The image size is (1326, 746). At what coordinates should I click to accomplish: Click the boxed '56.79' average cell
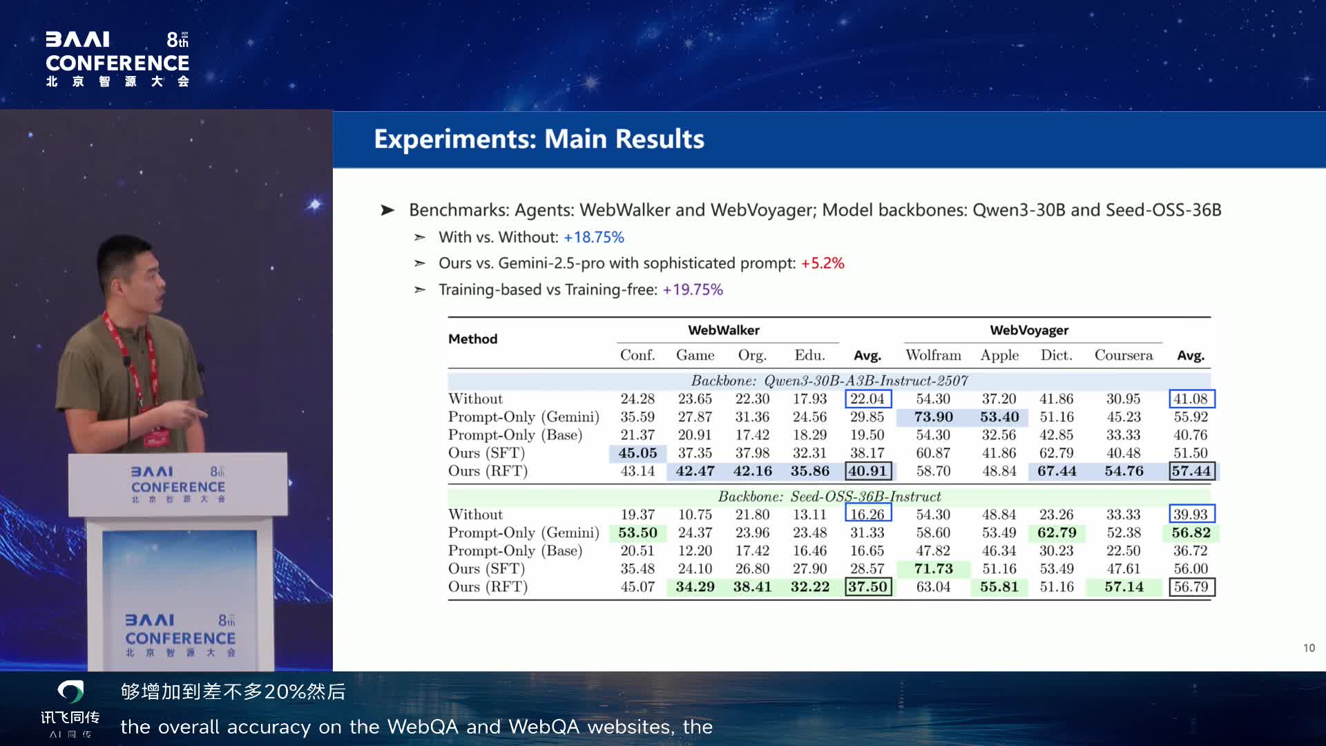(1191, 586)
